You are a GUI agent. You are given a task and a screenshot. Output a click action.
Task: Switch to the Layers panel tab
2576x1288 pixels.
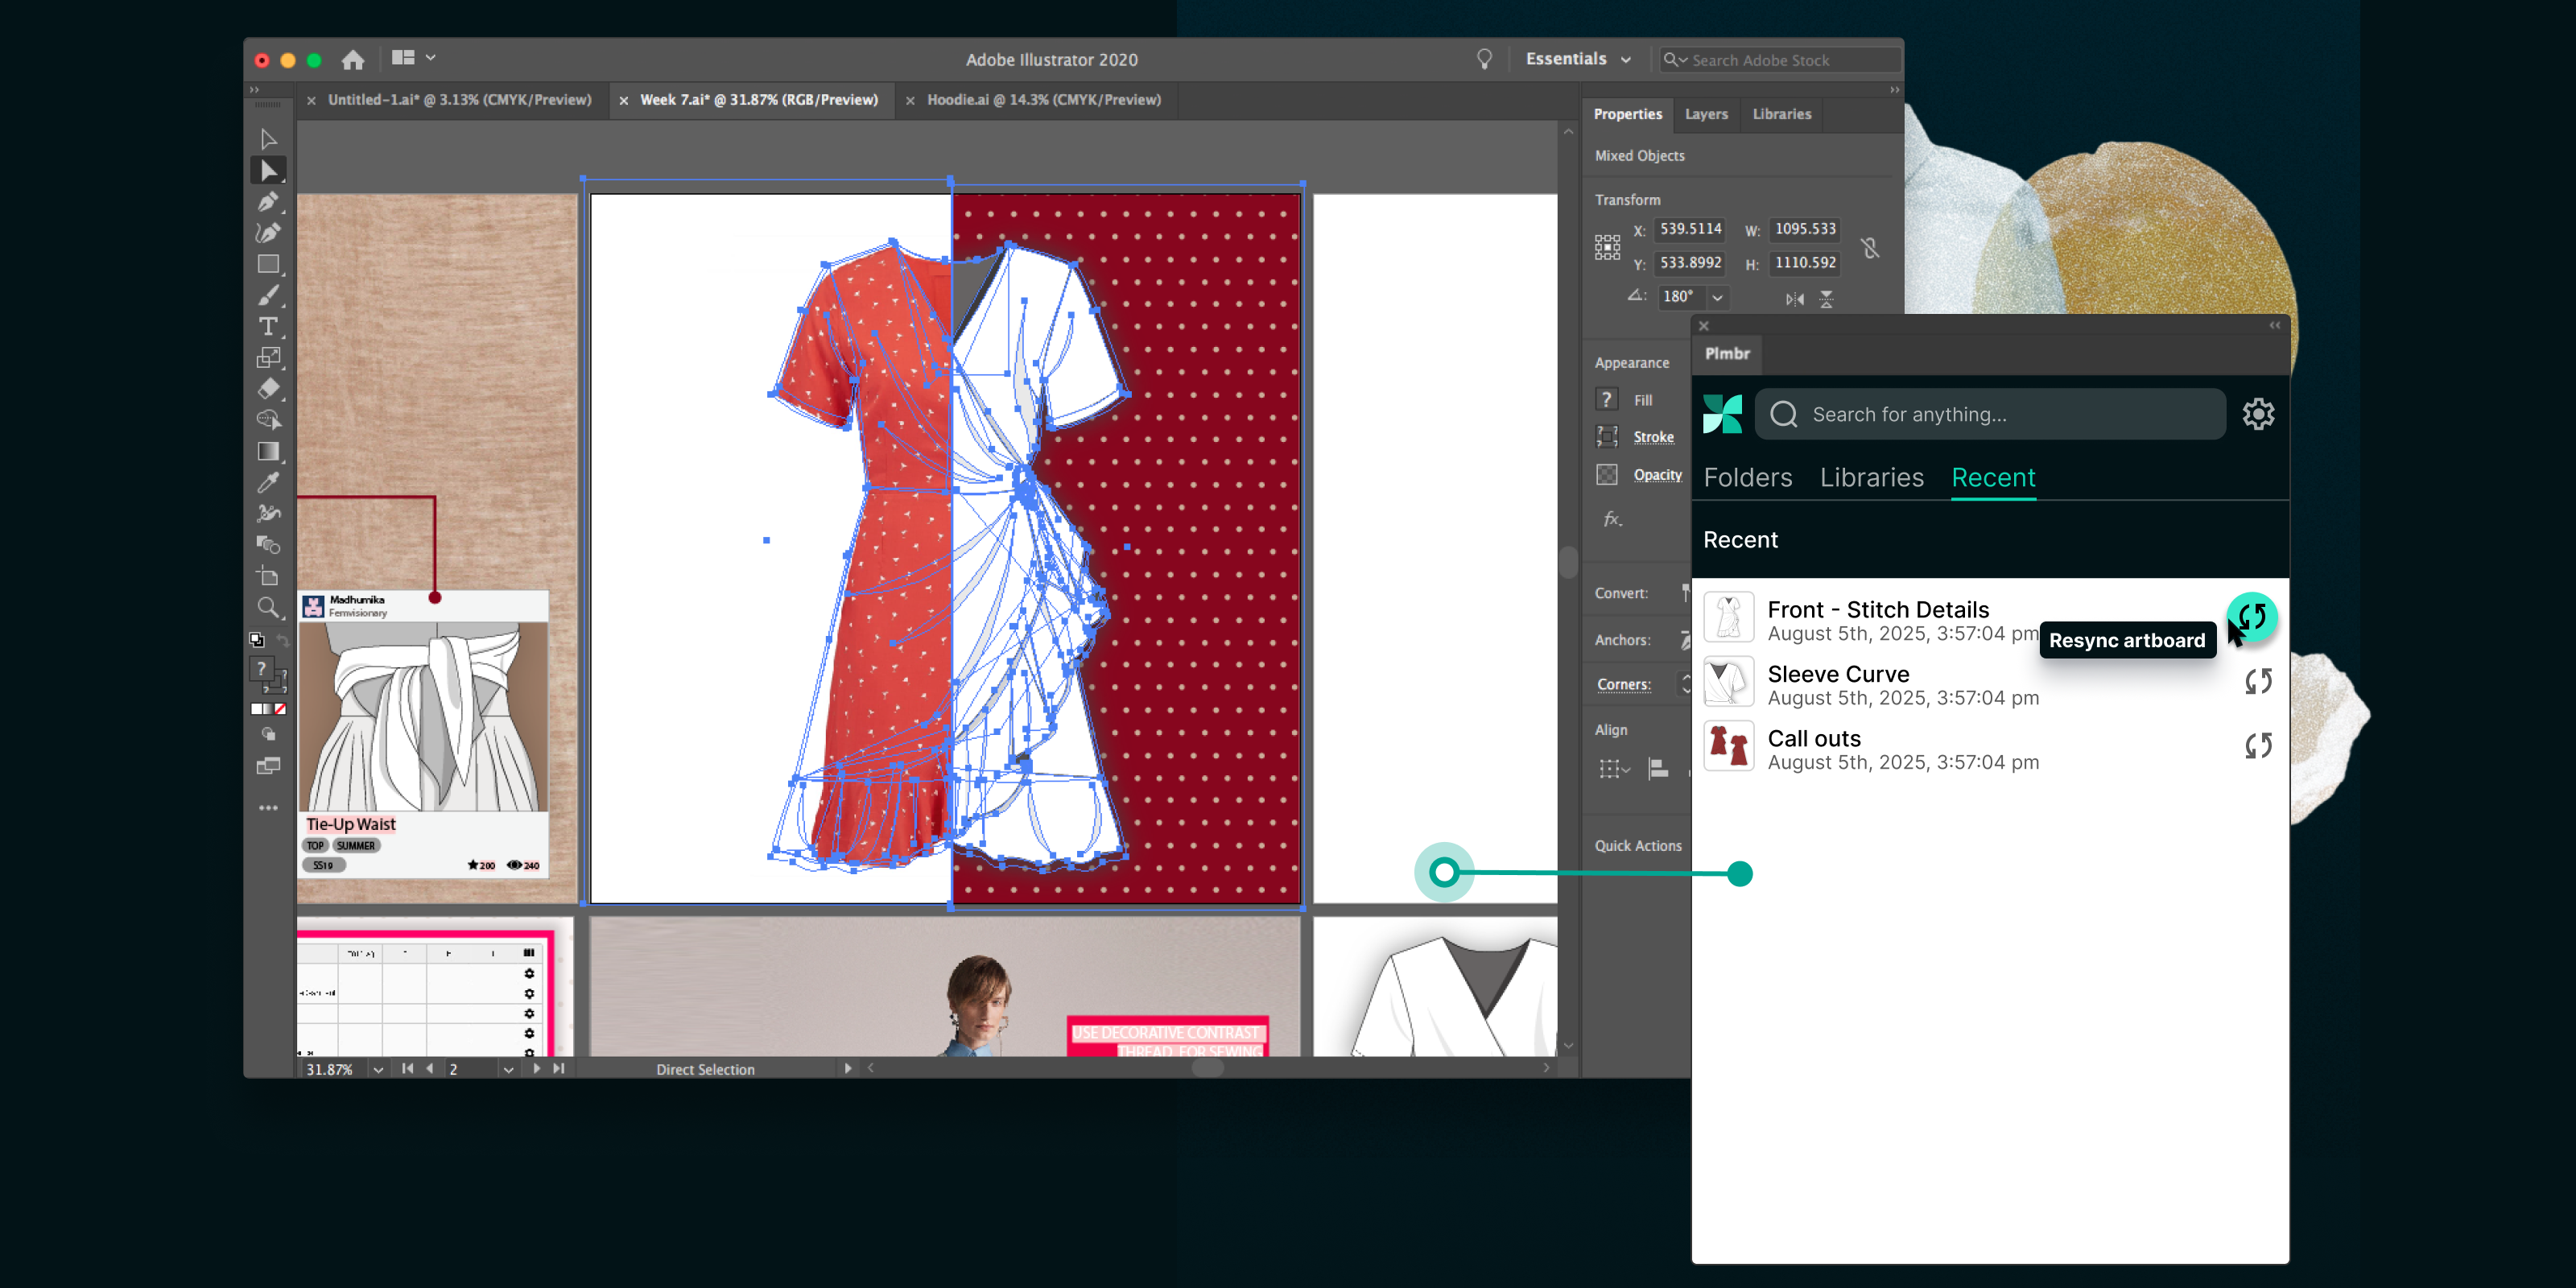[x=1706, y=114]
